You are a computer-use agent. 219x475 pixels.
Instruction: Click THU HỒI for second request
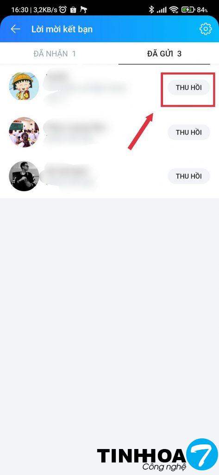click(189, 132)
